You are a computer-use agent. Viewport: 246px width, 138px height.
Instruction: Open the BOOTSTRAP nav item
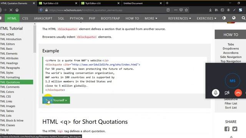(x=110, y=18)
